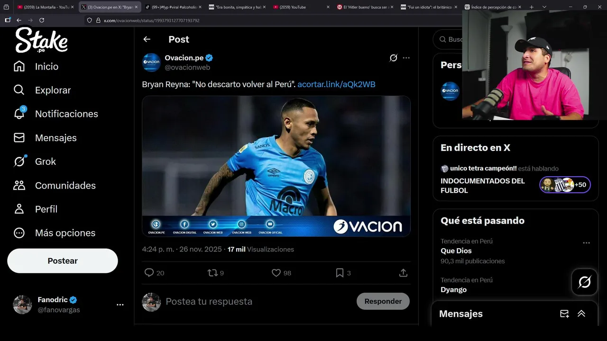Open Fanodric account switcher dots
Viewport: 607px width, 341px height.
coord(120,305)
